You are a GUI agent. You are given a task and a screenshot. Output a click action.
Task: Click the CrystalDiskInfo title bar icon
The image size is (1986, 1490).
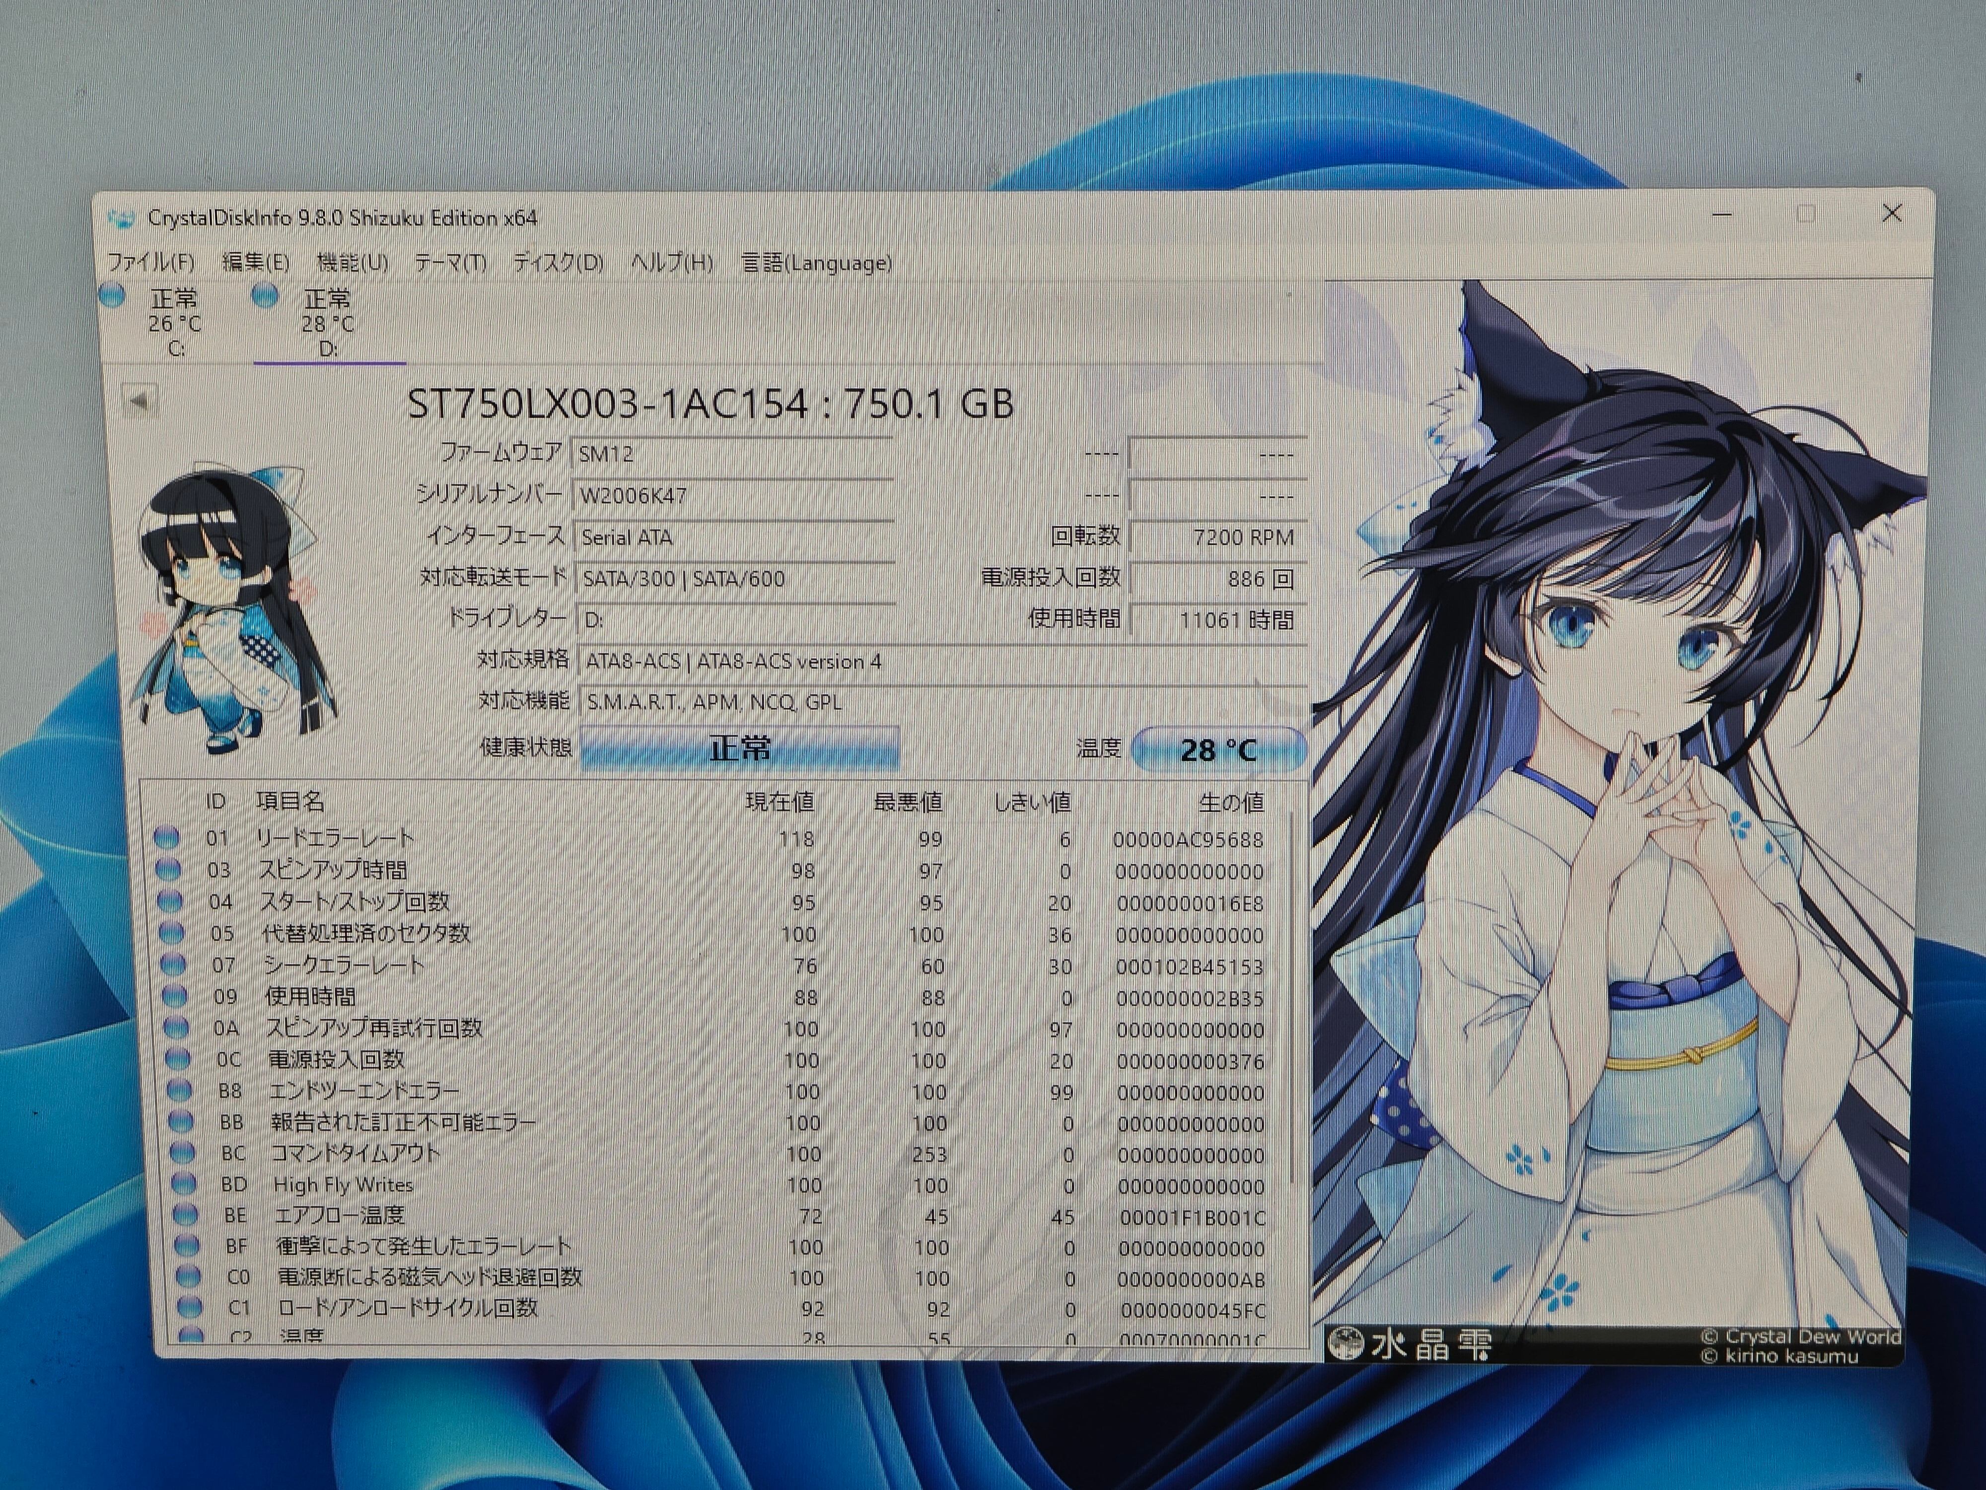(x=121, y=218)
